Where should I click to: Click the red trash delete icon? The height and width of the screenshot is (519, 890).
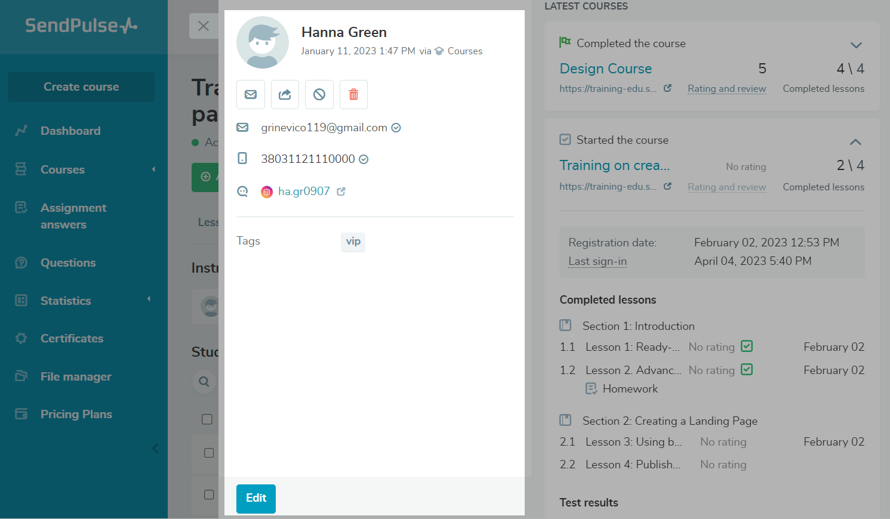353,95
